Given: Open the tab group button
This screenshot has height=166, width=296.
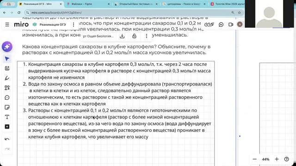Looking at the screenshot, I should pos(9,4).
